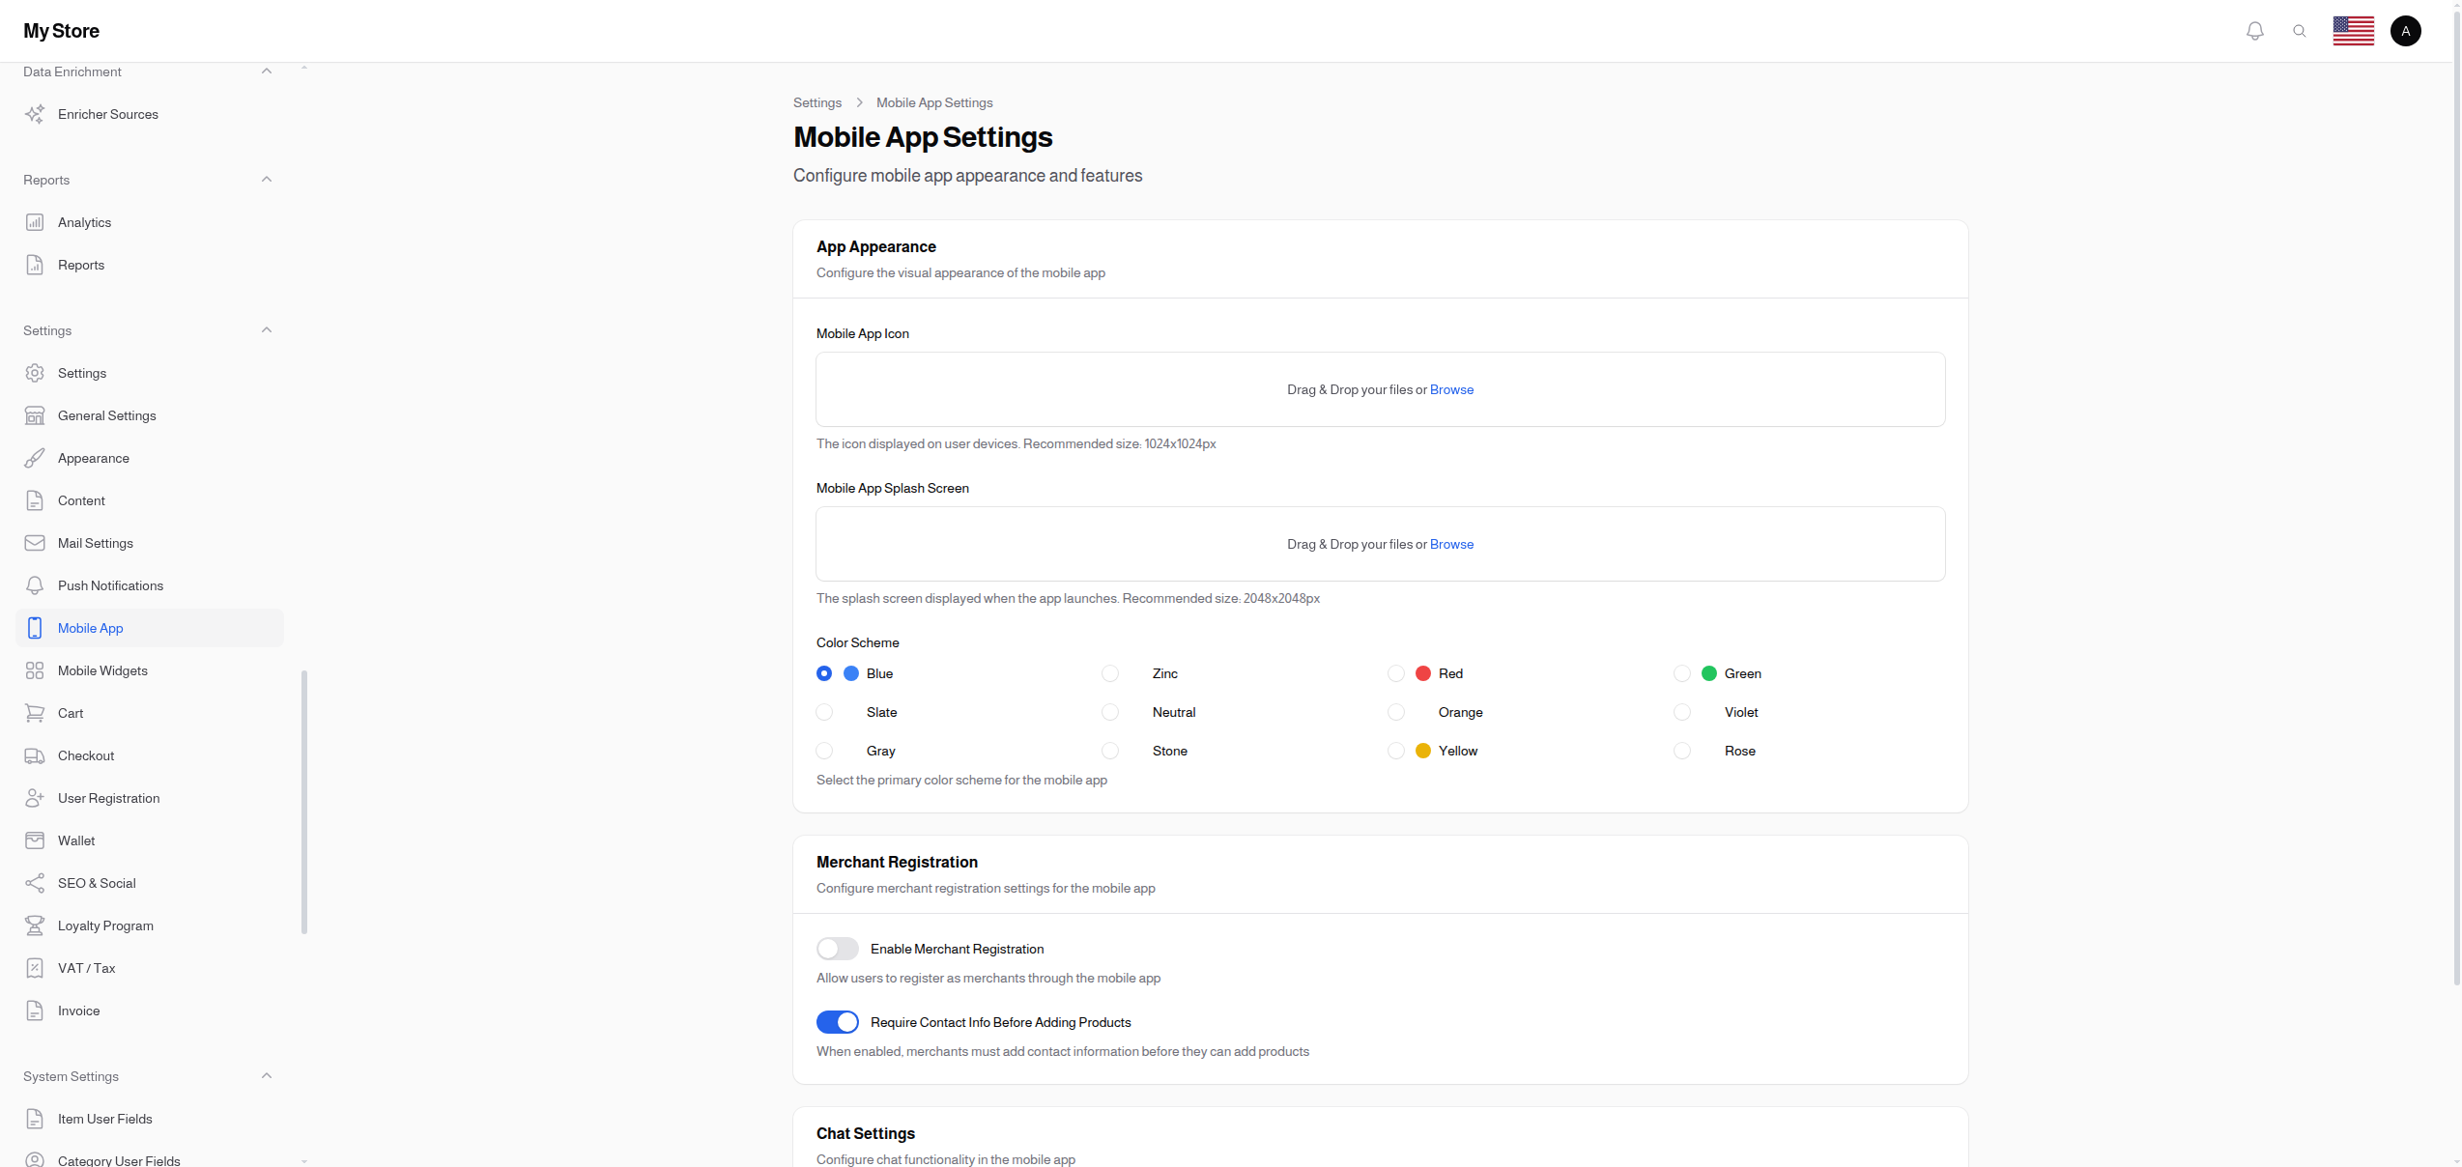
Task: Open the Wallet settings icon
Action: [35, 840]
